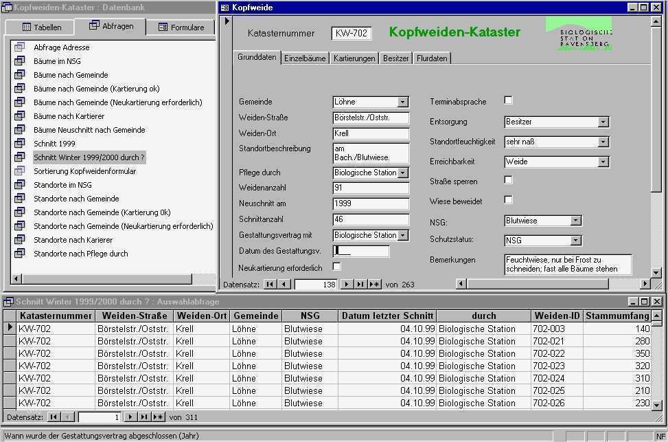Click the icon beside 'Sortierung Kopfweidenformular'
Image resolution: width=668 pixels, height=442 pixels.
[20, 171]
